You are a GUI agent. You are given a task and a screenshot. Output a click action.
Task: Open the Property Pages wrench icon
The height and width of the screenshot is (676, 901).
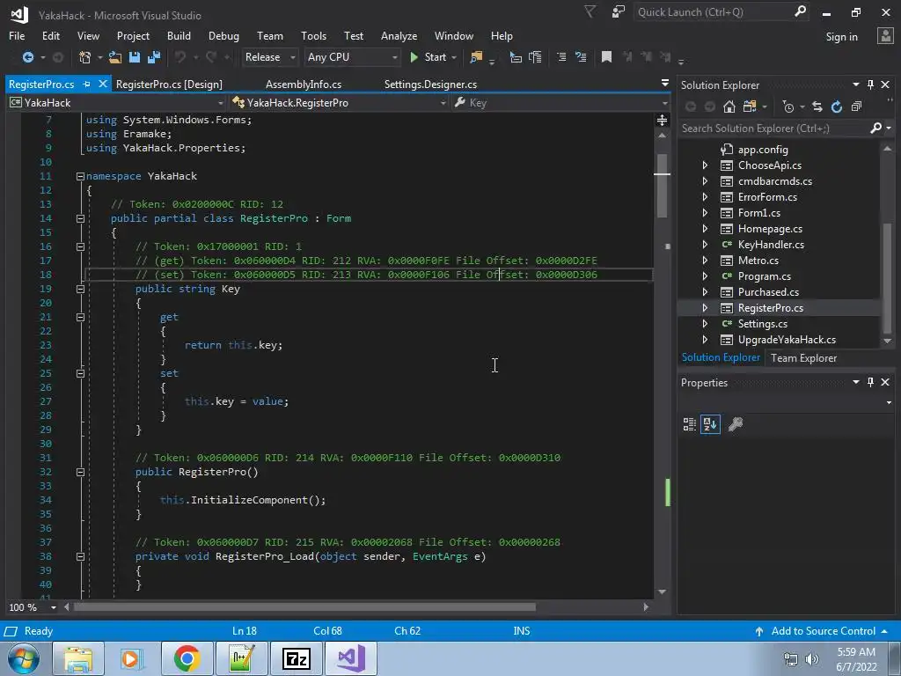(x=736, y=424)
